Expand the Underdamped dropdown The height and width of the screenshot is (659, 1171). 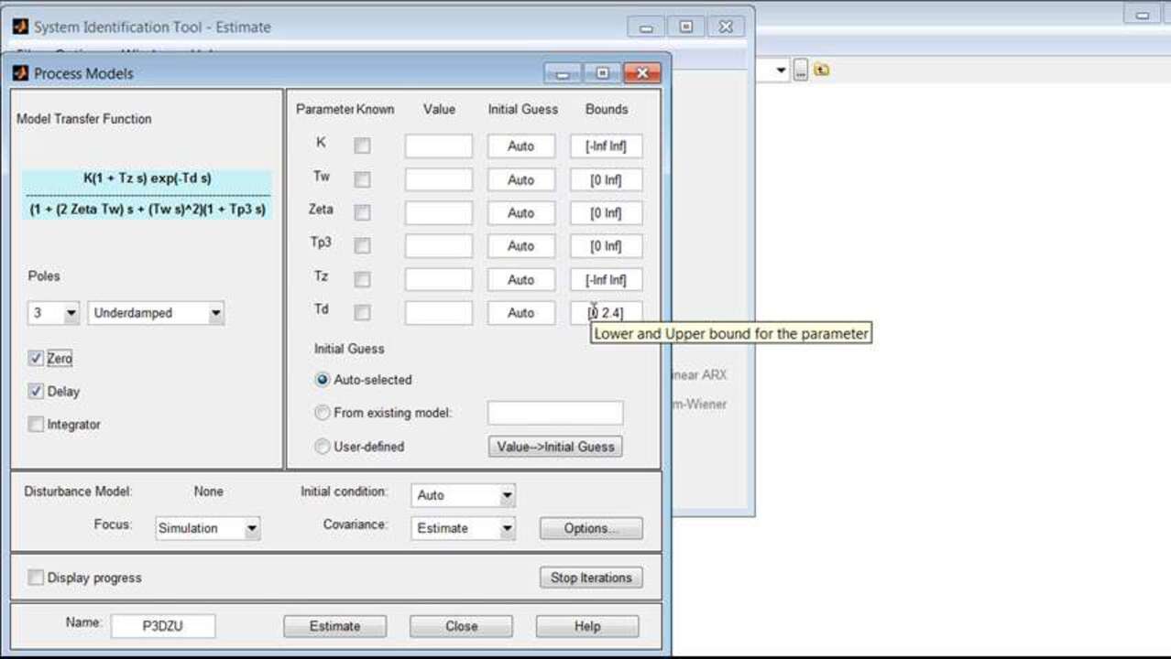point(215,313)
